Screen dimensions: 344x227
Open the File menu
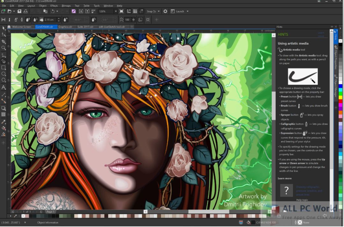tap(4, 6)
